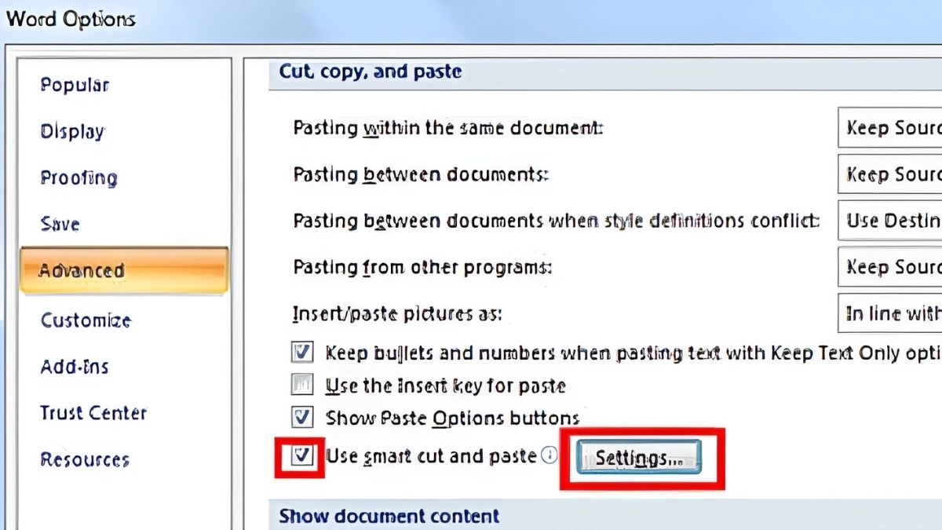Switch to Display options
Viewport: 942px width, 530px height.
72,131
